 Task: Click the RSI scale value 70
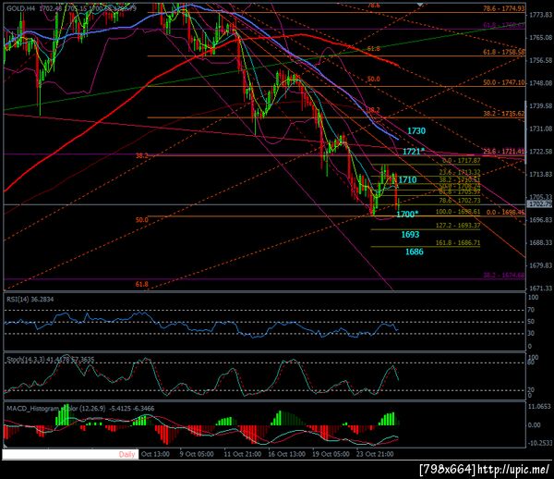click(531, 310)
